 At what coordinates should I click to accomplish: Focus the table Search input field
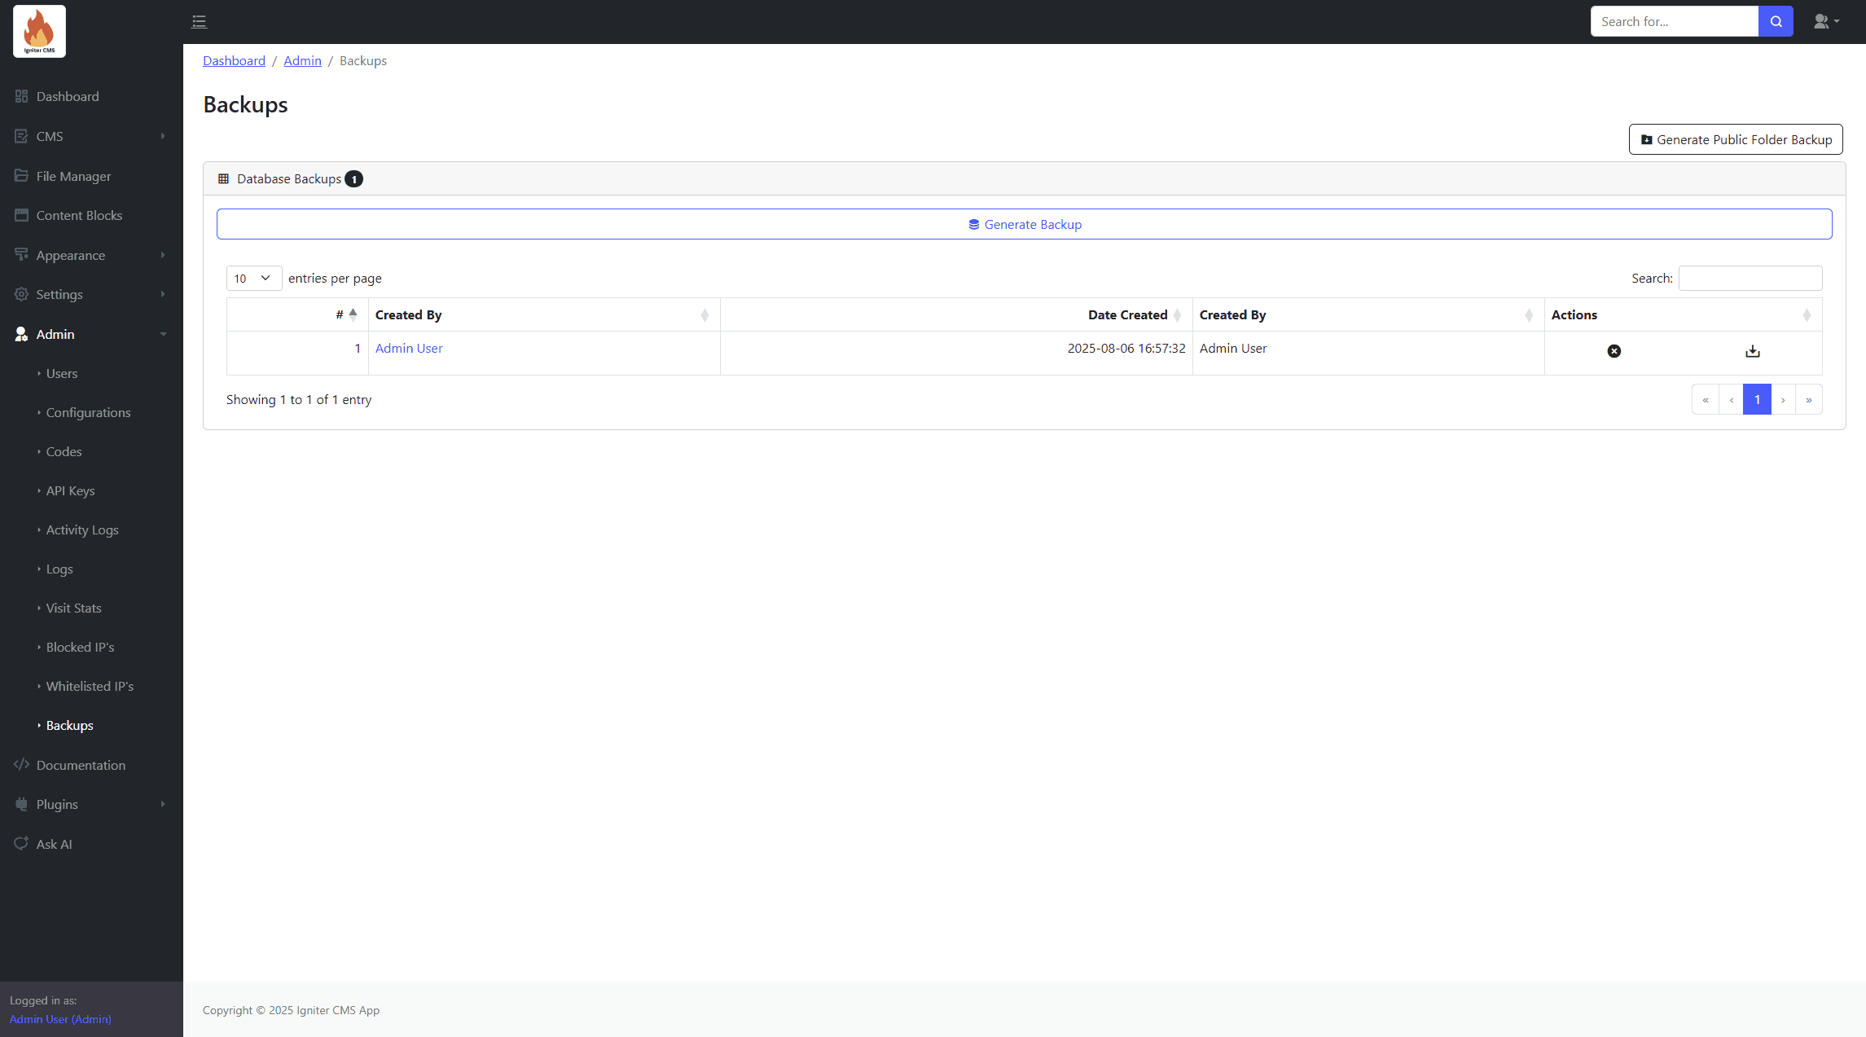pos(1750,279)
